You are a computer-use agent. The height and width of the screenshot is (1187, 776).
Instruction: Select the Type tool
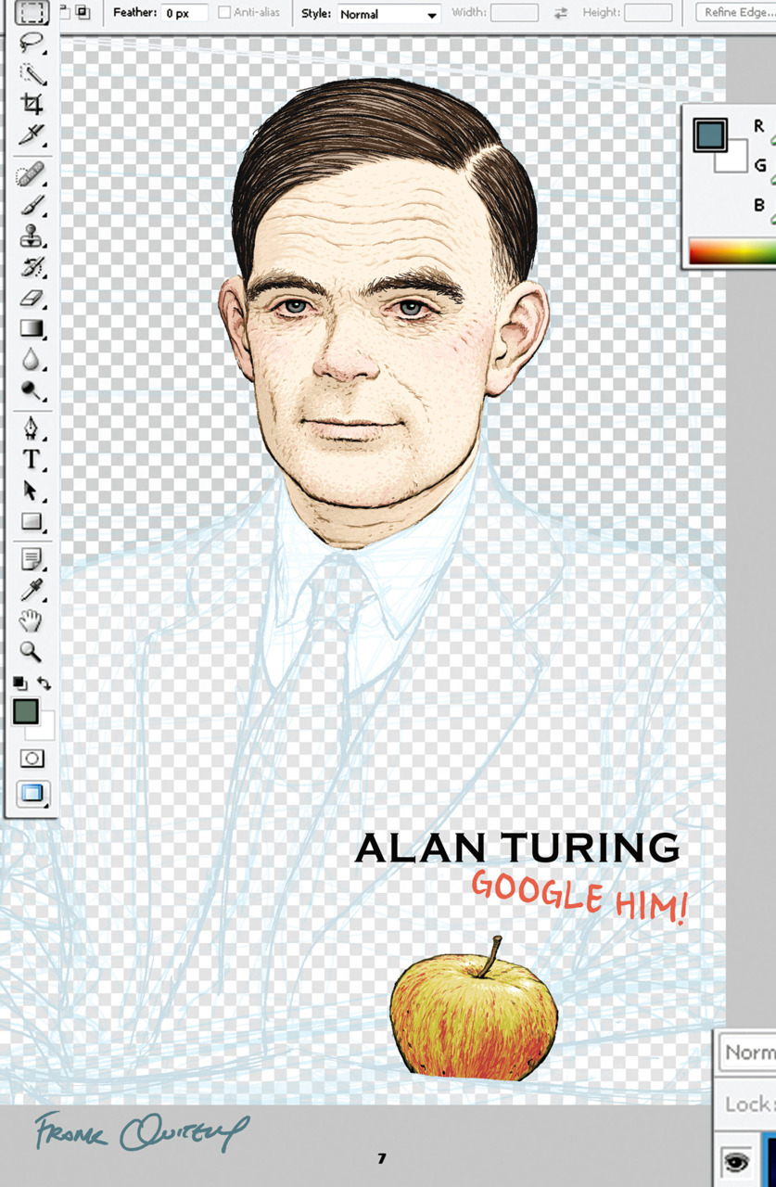(x=32, y=459)
